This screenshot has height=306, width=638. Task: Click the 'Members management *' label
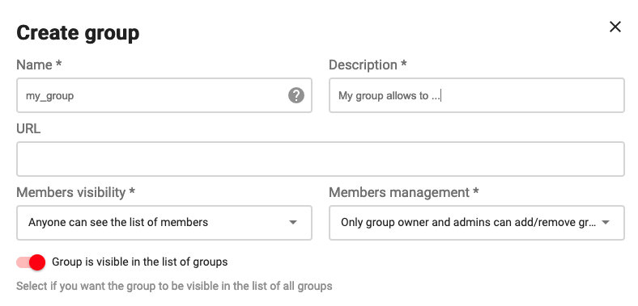pos(404,192)
